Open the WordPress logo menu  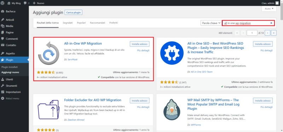point(2,3)
